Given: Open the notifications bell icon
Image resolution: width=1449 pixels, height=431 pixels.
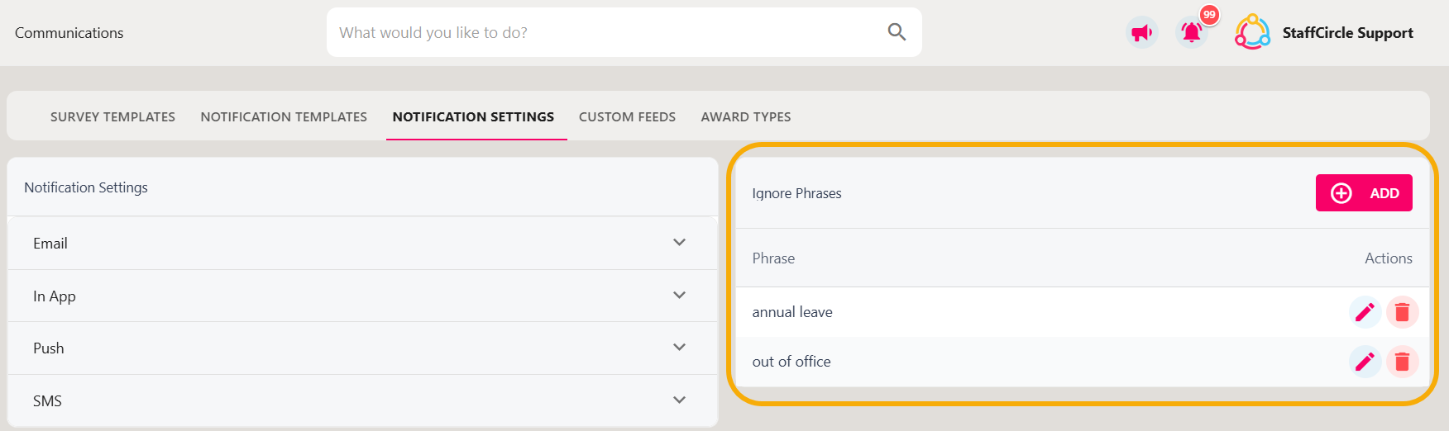Looking at the screenshot, I should click(1192, 33).
